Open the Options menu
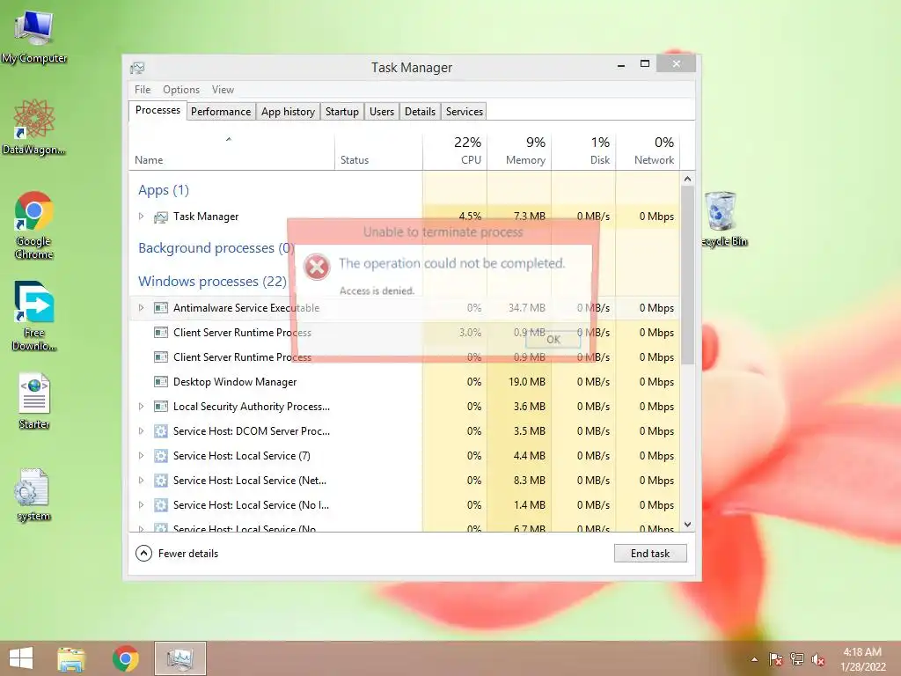This screenshot has height=676, width=901. (x=181, y=90)
